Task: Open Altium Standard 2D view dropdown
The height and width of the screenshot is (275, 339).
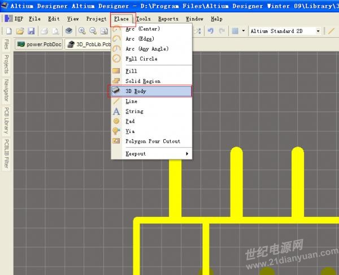Action: pyautogui.click(x=318, y=31)
